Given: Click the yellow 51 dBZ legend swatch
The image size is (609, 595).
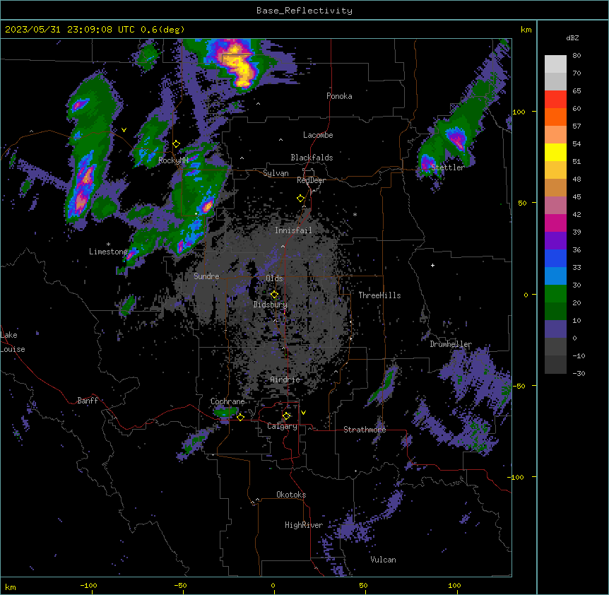Looking at the screenshot, I should (x=555, y=152).
